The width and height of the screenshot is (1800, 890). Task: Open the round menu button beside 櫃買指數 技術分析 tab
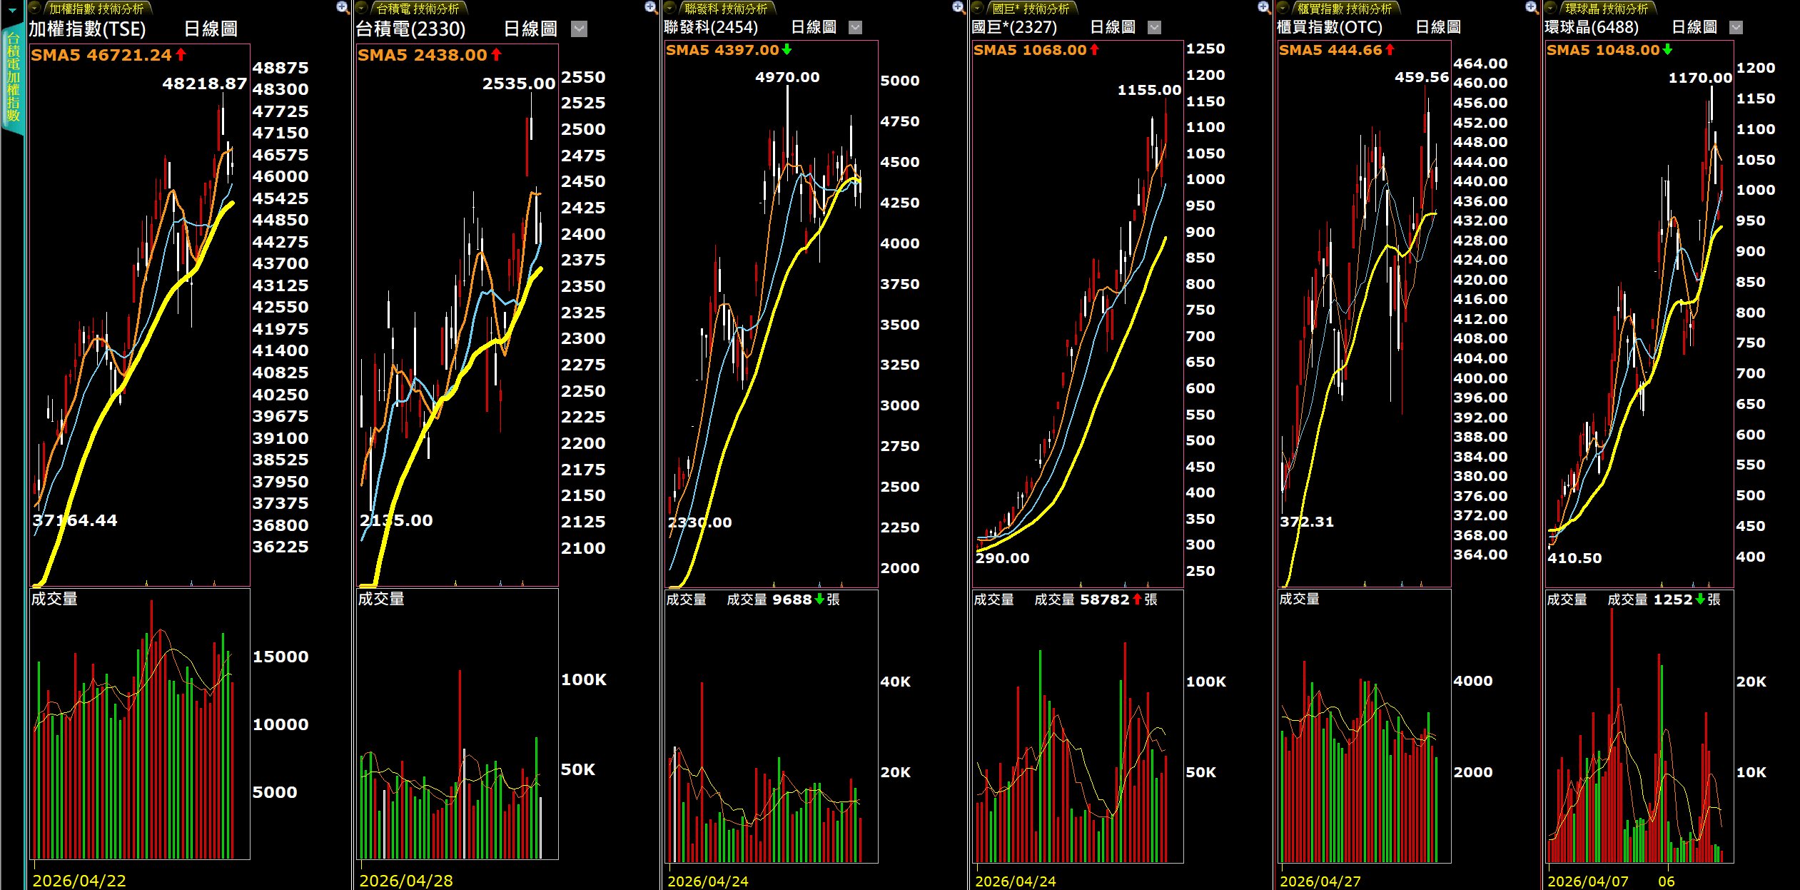1283,8
